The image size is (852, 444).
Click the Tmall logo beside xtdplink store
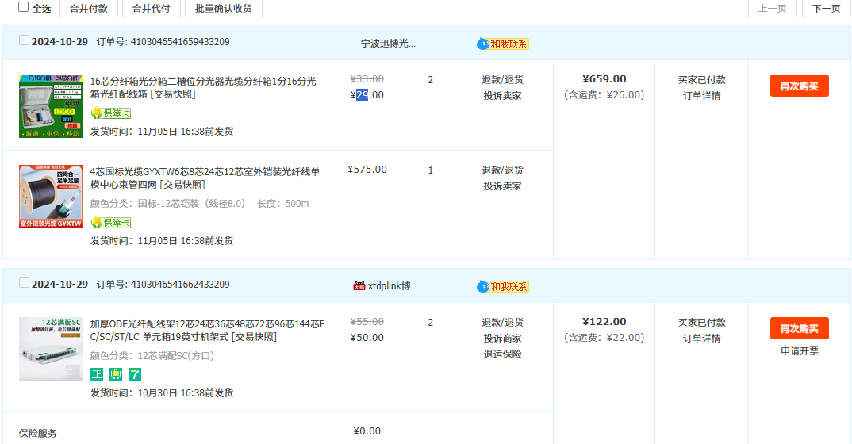tap(359, 285)
